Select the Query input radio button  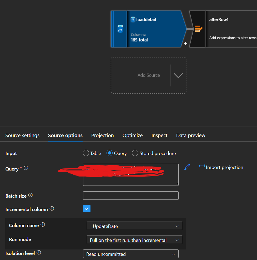109,153
